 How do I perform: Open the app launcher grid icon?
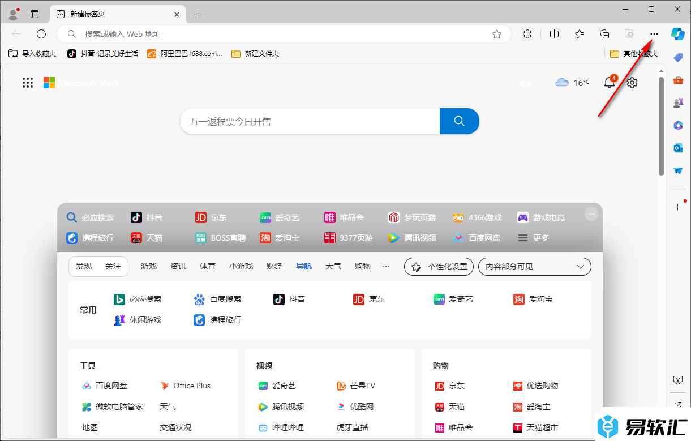(28, 83)
